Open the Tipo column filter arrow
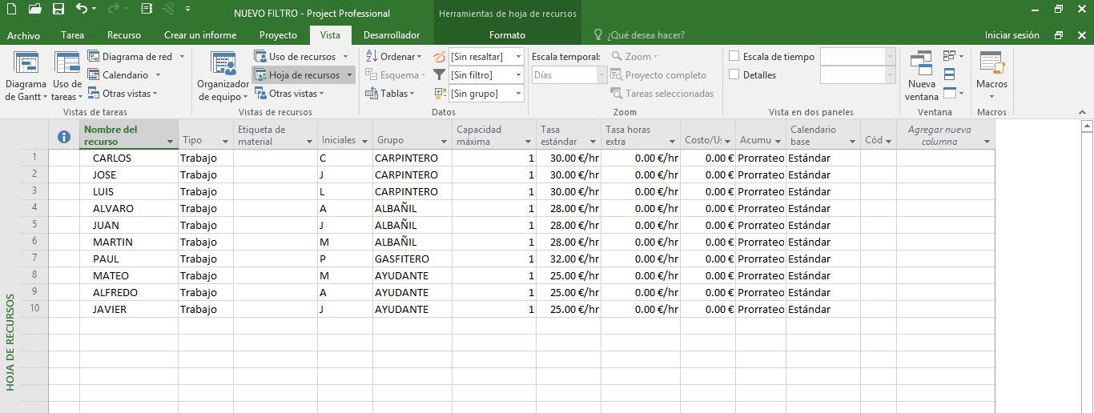Image resolution: width=1094 pixels, height=413 pixels. pos(226,142)
